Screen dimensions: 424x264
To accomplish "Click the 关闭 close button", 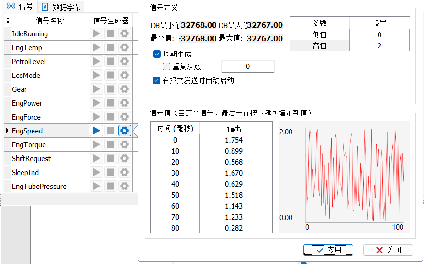I will coord(388,250).
